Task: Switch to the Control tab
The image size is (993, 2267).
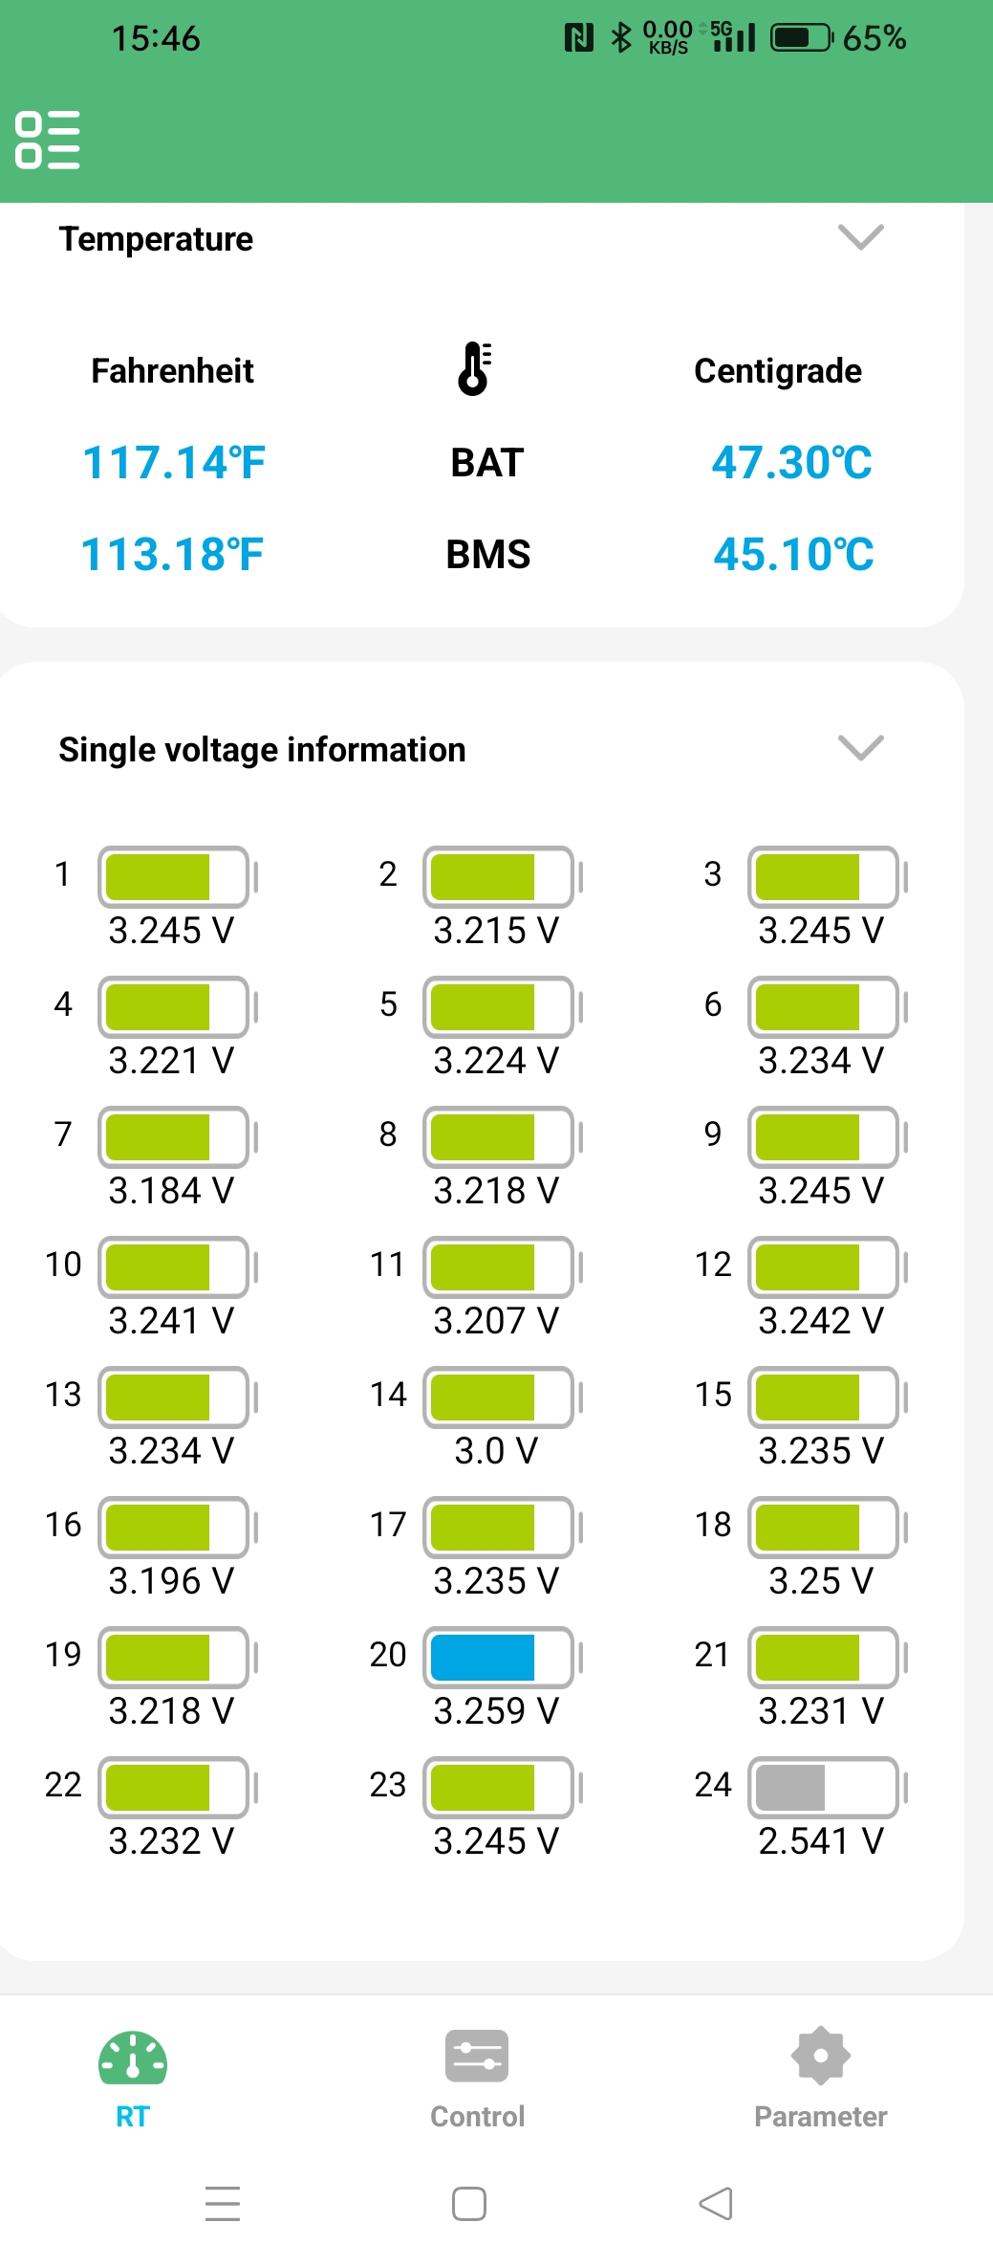Action: (477, 2116)
